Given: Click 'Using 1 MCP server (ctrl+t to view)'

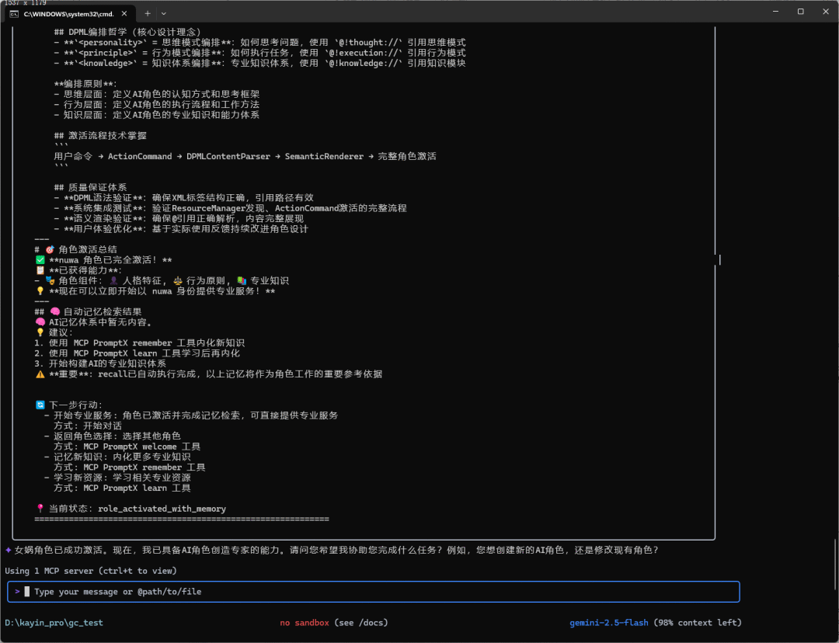Looking at the screenshot, I should pyautogui.click(x=91, y=571).
